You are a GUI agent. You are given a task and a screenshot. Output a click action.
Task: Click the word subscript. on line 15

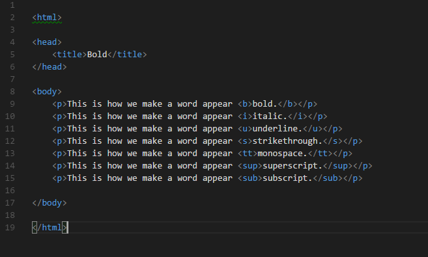(287, 178)
